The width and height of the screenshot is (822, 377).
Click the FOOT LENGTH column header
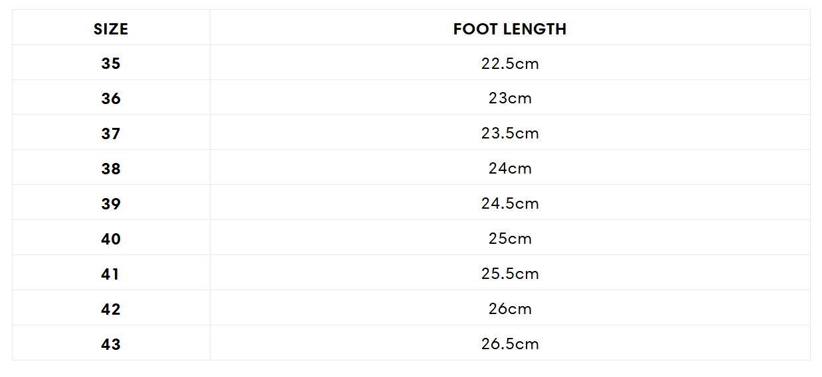pos(510,29)
